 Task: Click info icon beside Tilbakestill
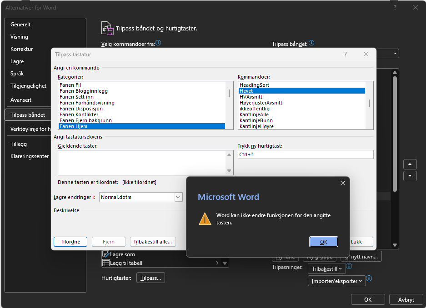pos(349,266)
